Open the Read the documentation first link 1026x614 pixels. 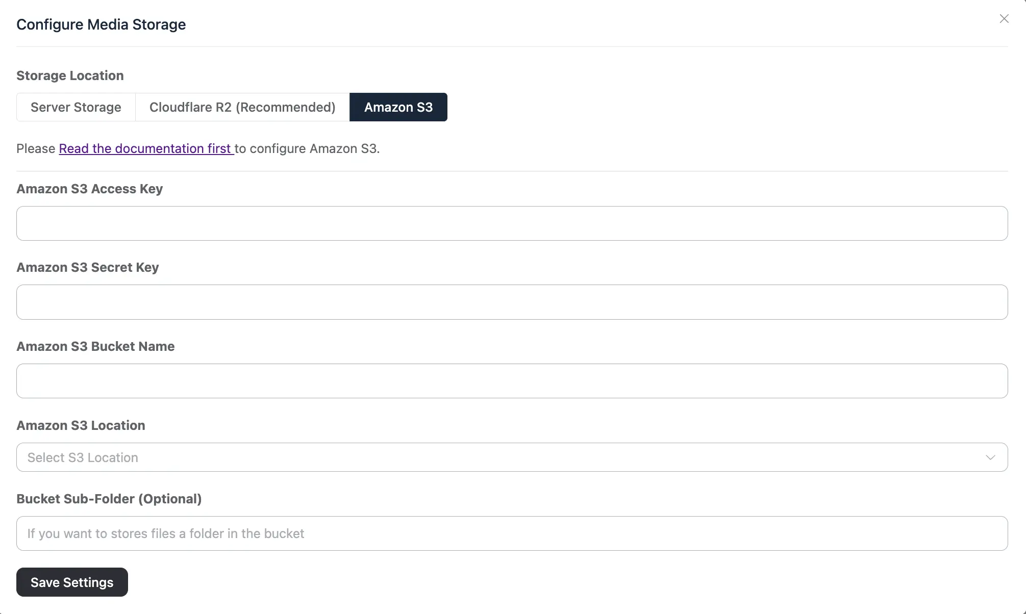click(146, 148)
